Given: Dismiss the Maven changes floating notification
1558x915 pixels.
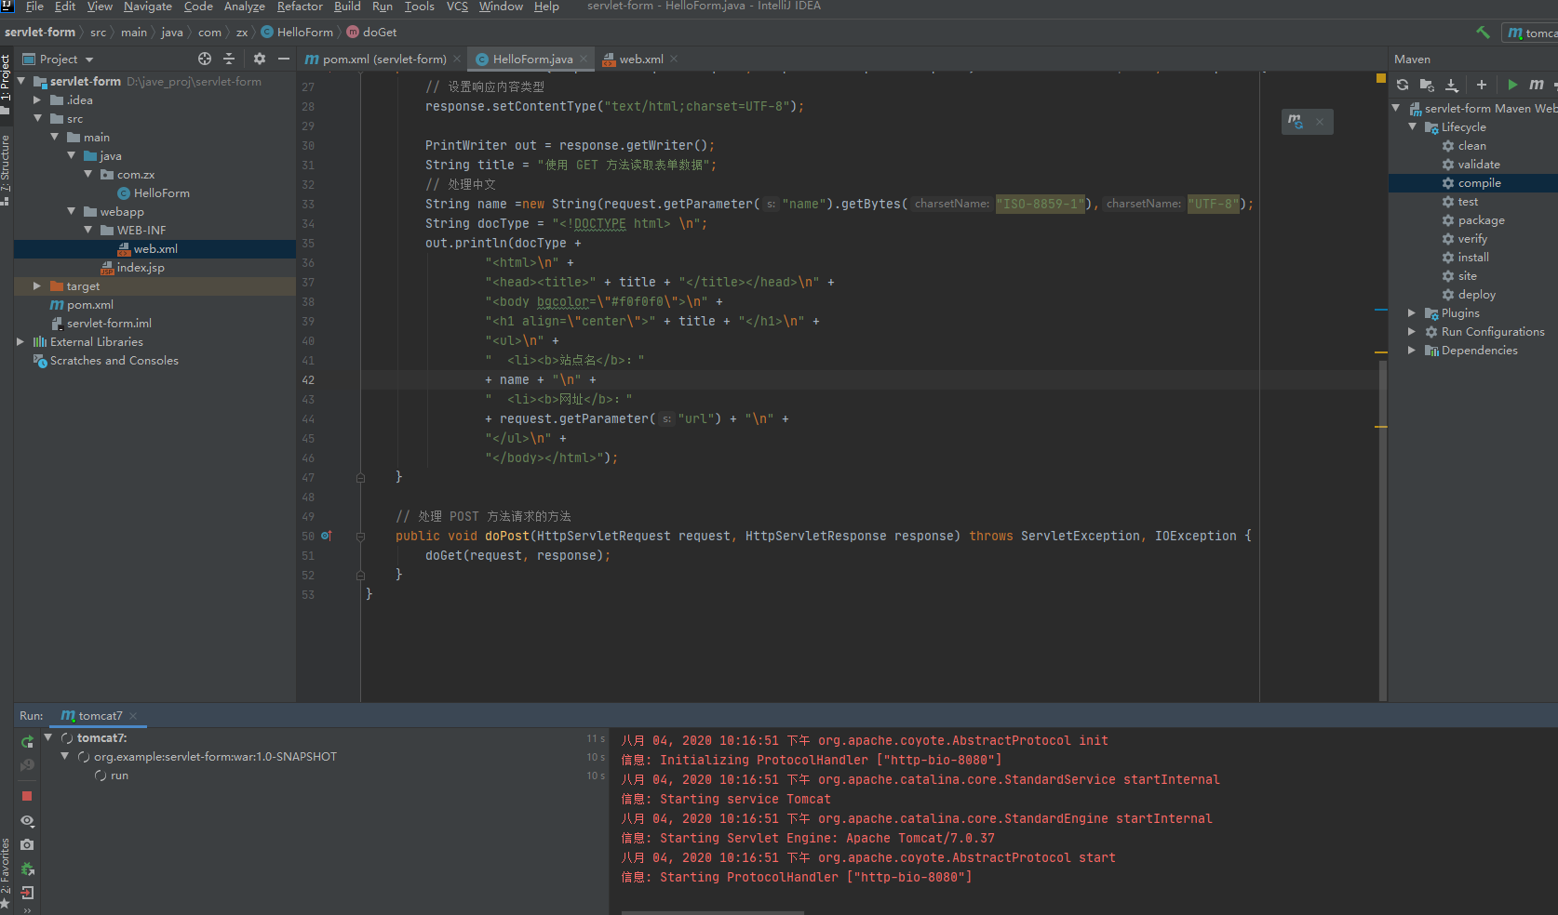Looking at the screenshot, I should [x=1320, y=122].
